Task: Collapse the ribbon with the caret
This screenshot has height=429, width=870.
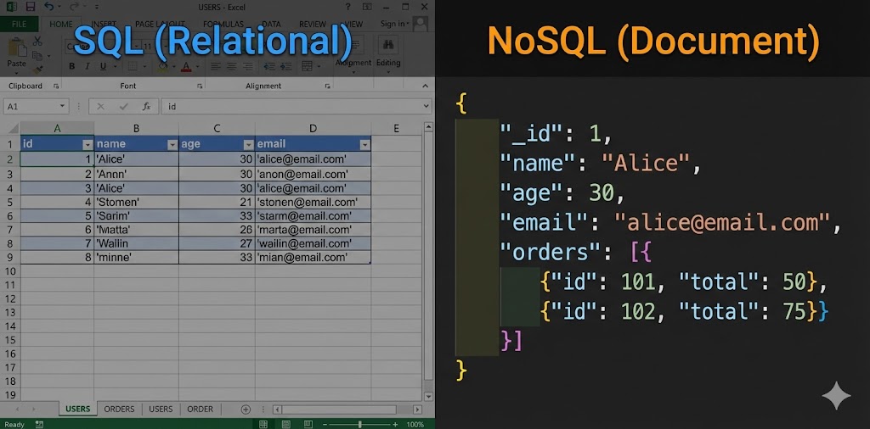Action: tap(425, 86)
